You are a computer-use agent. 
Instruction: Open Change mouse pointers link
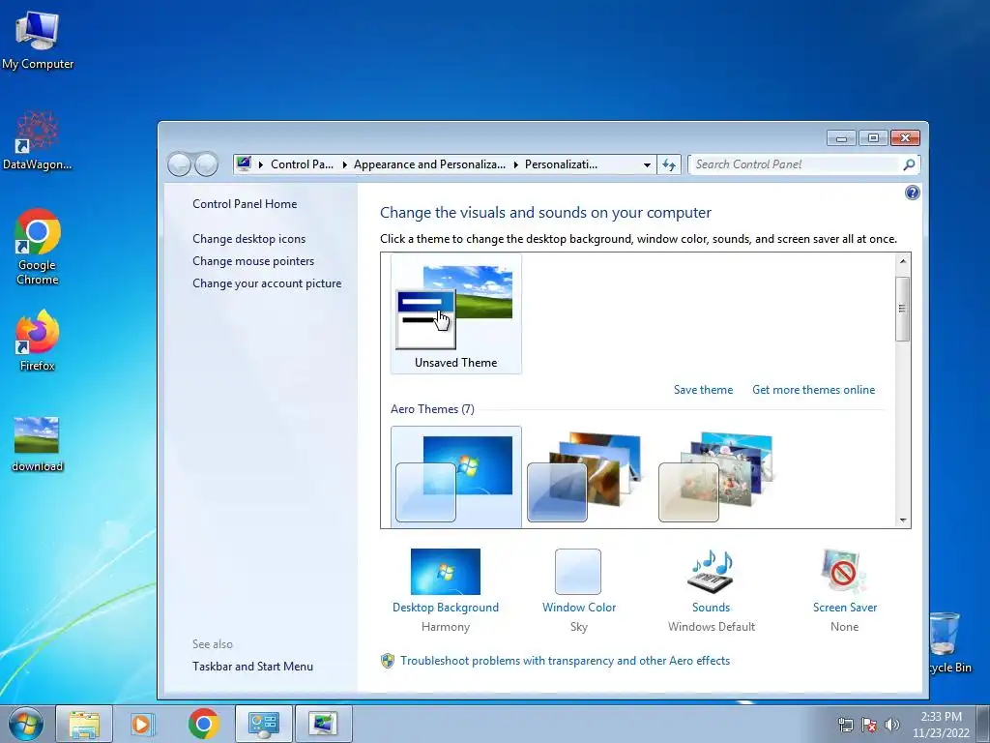[x=253, y=261]
